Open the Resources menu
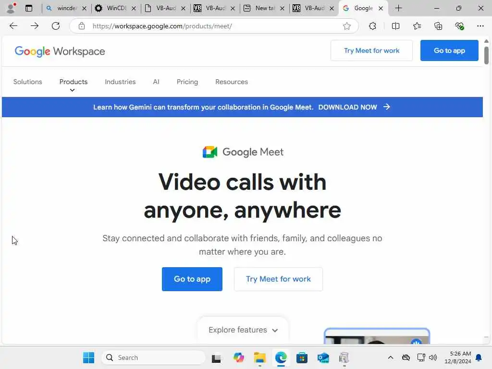The height and width of the screenshot is (369, 492). click(x=232, y=82)
